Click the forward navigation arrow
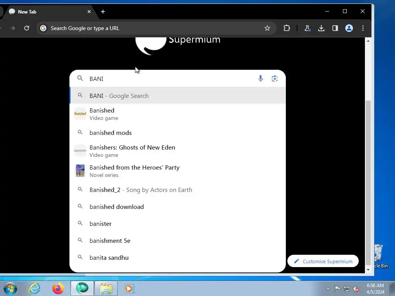 [13, 28]
